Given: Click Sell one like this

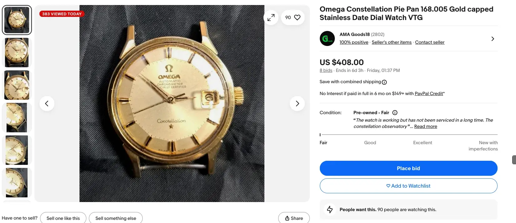Looking at the screenshot, I should point(63,218).
